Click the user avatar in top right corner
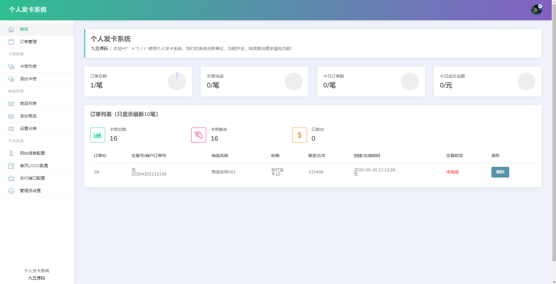 (x=536, y=10)
